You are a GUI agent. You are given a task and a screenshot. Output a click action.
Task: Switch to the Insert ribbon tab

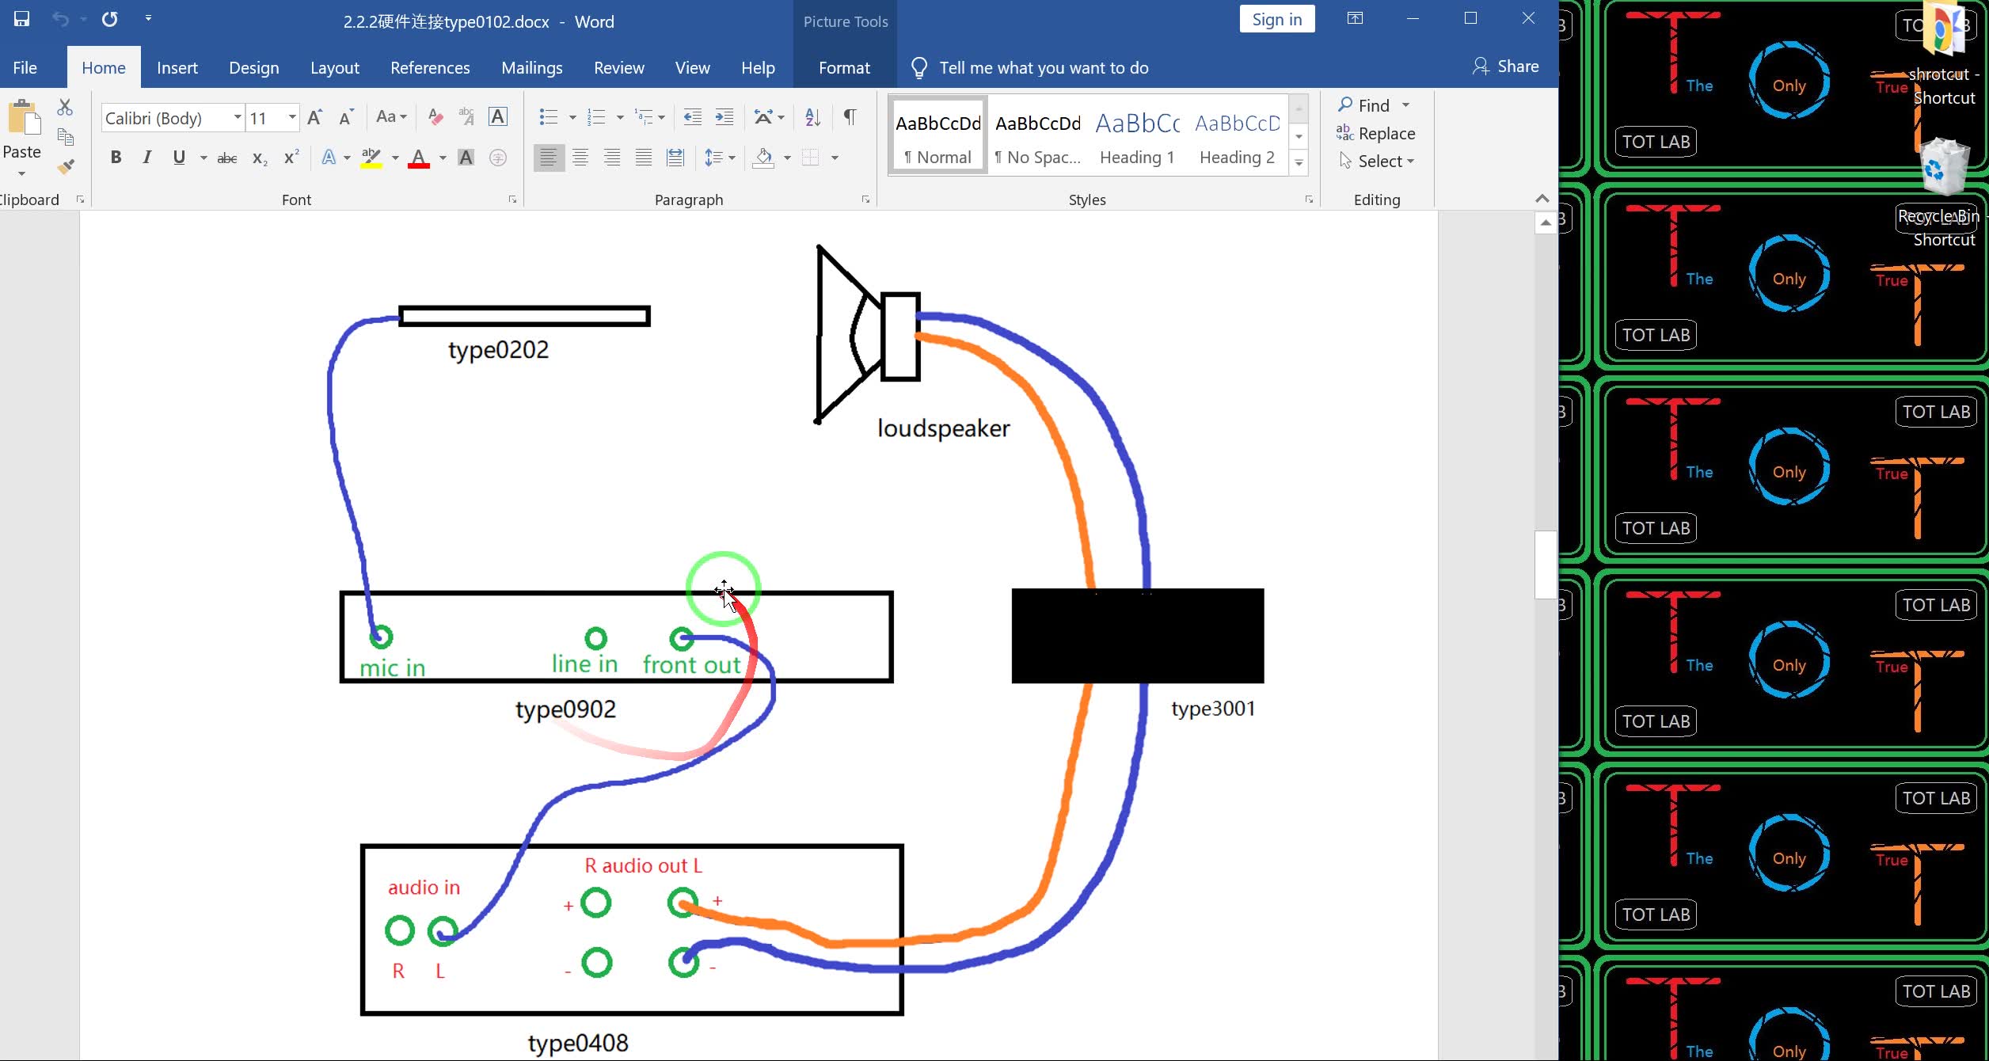coord(177,68)
